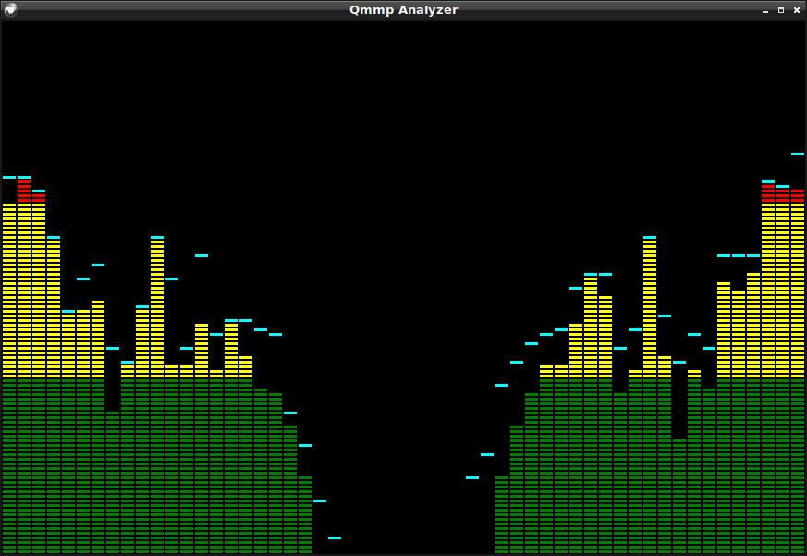Click yellow section of the far-left bar
Viewport: 807px width, 556px height.
9,287
